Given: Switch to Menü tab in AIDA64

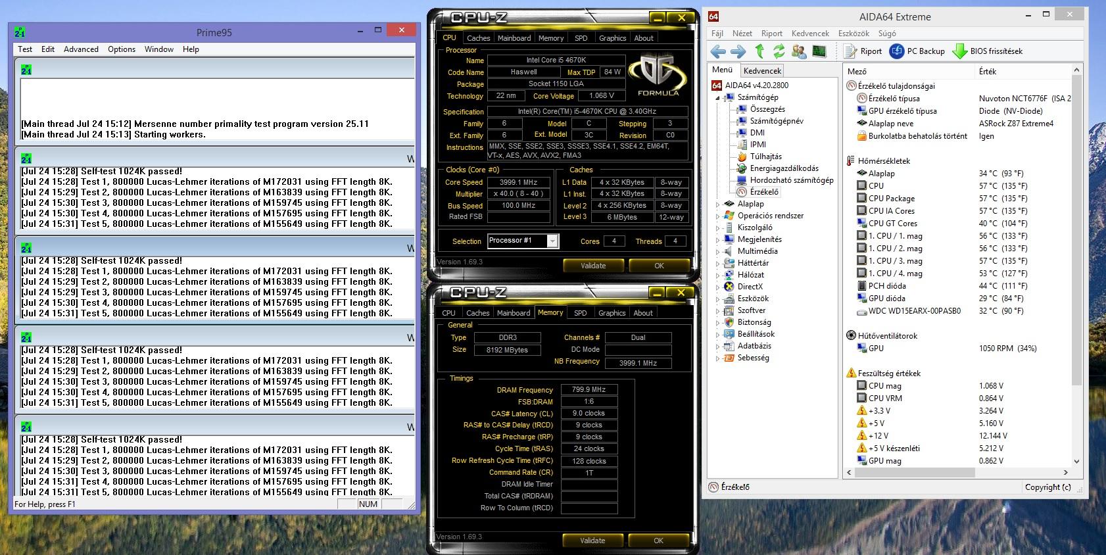Looking at the screenshot, I should point(722,70).
